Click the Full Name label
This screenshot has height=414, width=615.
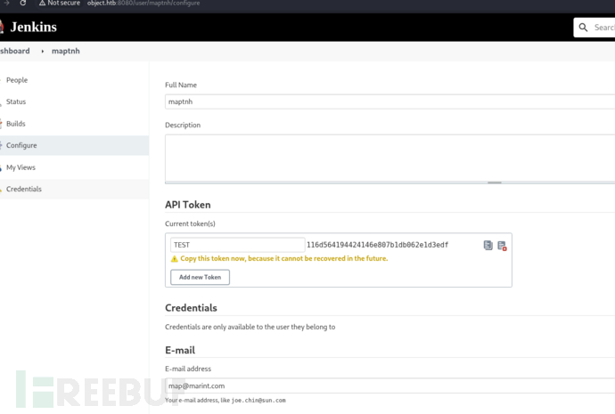tap(181, 85)
